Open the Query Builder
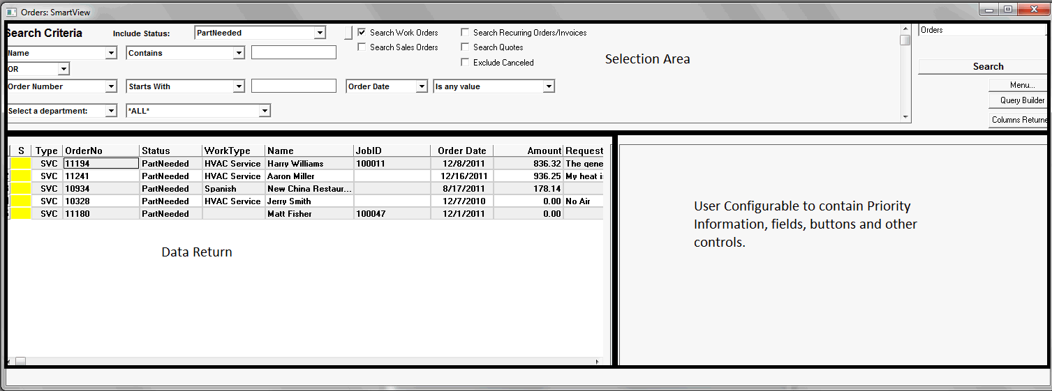This screenshot has height=391, width=1052. [x=1021, y=100]
